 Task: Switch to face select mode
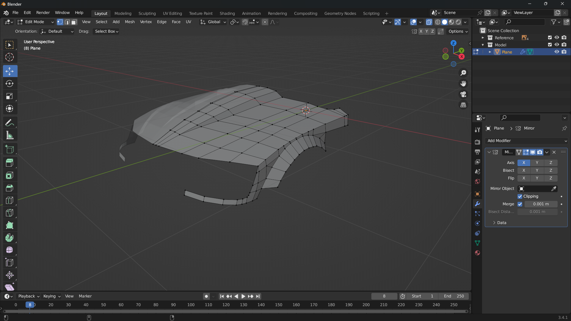[74, 22]
